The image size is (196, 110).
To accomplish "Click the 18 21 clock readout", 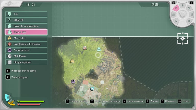I will (31, 5).
